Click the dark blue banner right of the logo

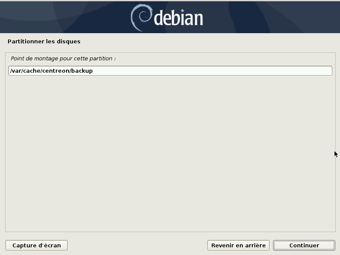tap(271, 17)
